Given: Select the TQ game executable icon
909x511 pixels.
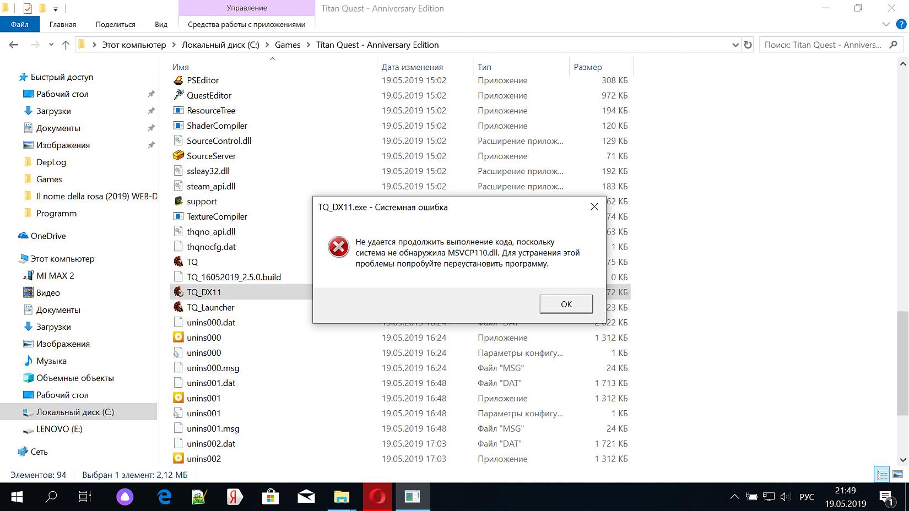Looking at the screenshot, I should 178,262.
